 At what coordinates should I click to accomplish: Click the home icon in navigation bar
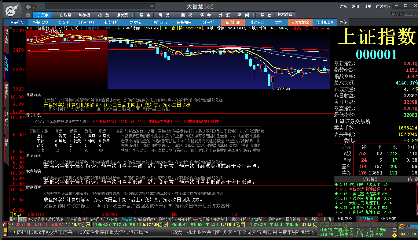pyautogui.click(x=28, y=15)
